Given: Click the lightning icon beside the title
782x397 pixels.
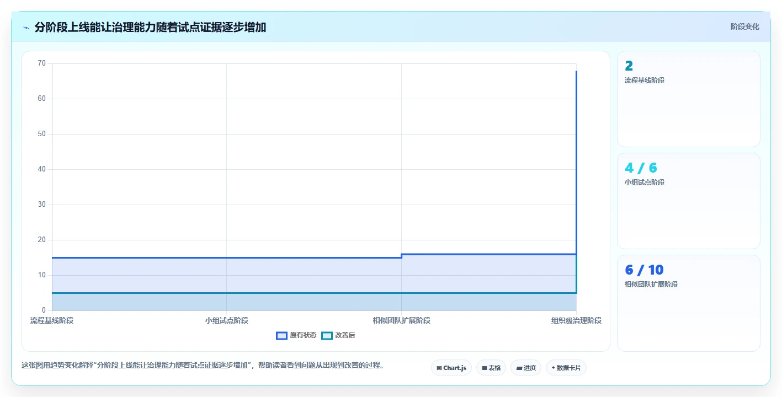Looking at the screenshot, I should [x=26, y=28].
